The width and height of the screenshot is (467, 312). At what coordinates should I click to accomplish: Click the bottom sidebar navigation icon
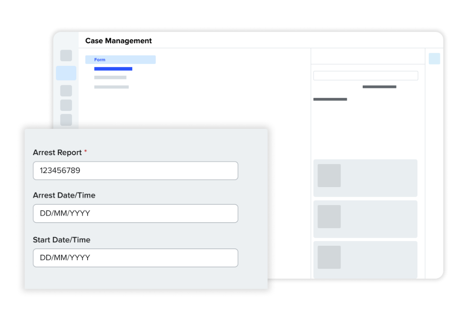[66, 120]
